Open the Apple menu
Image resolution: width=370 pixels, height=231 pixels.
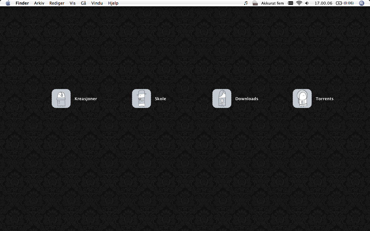(x=8, y=3)
